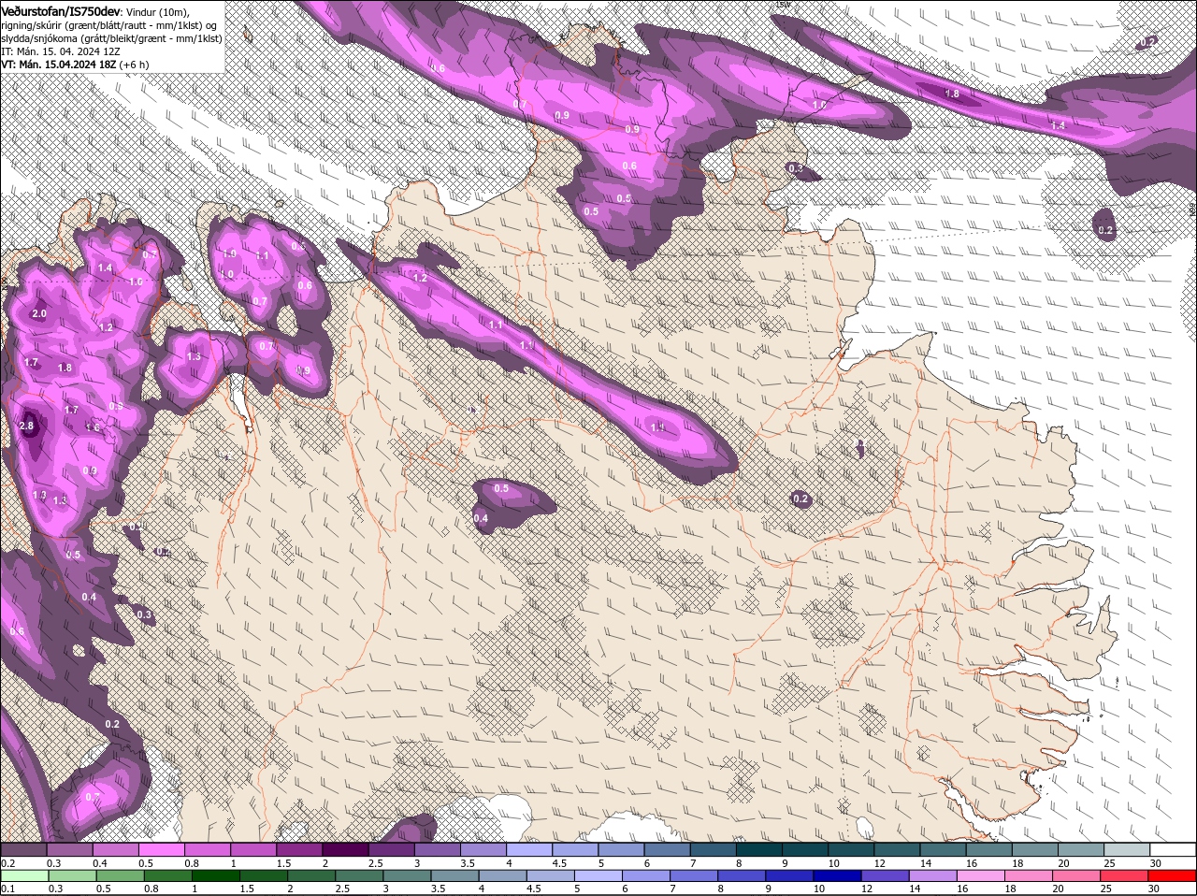Pick the 3–3.5 grey-teal rain swatch
The image size is (1197, 896).
tap(408, 876)
